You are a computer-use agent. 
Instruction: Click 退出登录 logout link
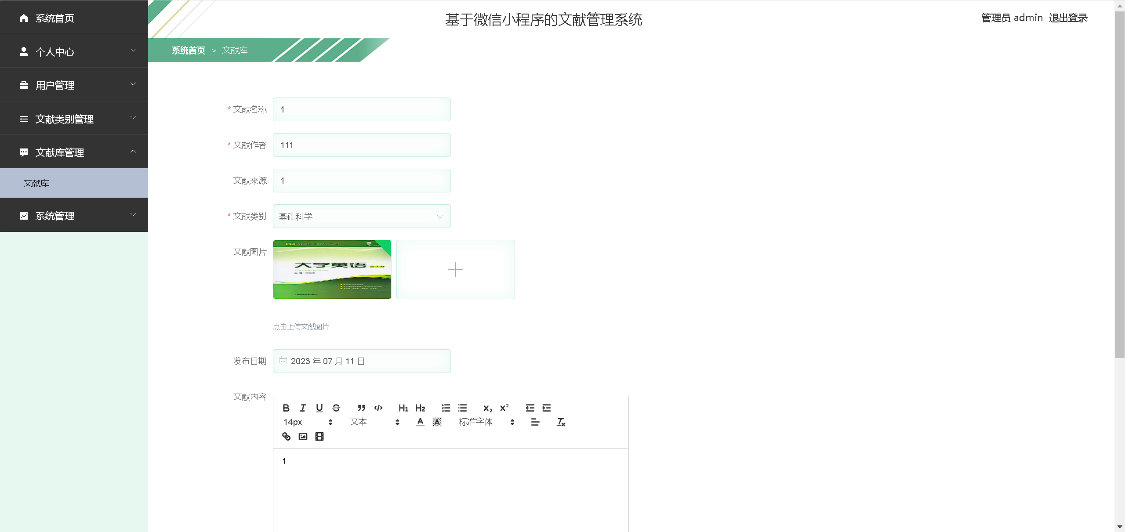tap(1068, 18)
